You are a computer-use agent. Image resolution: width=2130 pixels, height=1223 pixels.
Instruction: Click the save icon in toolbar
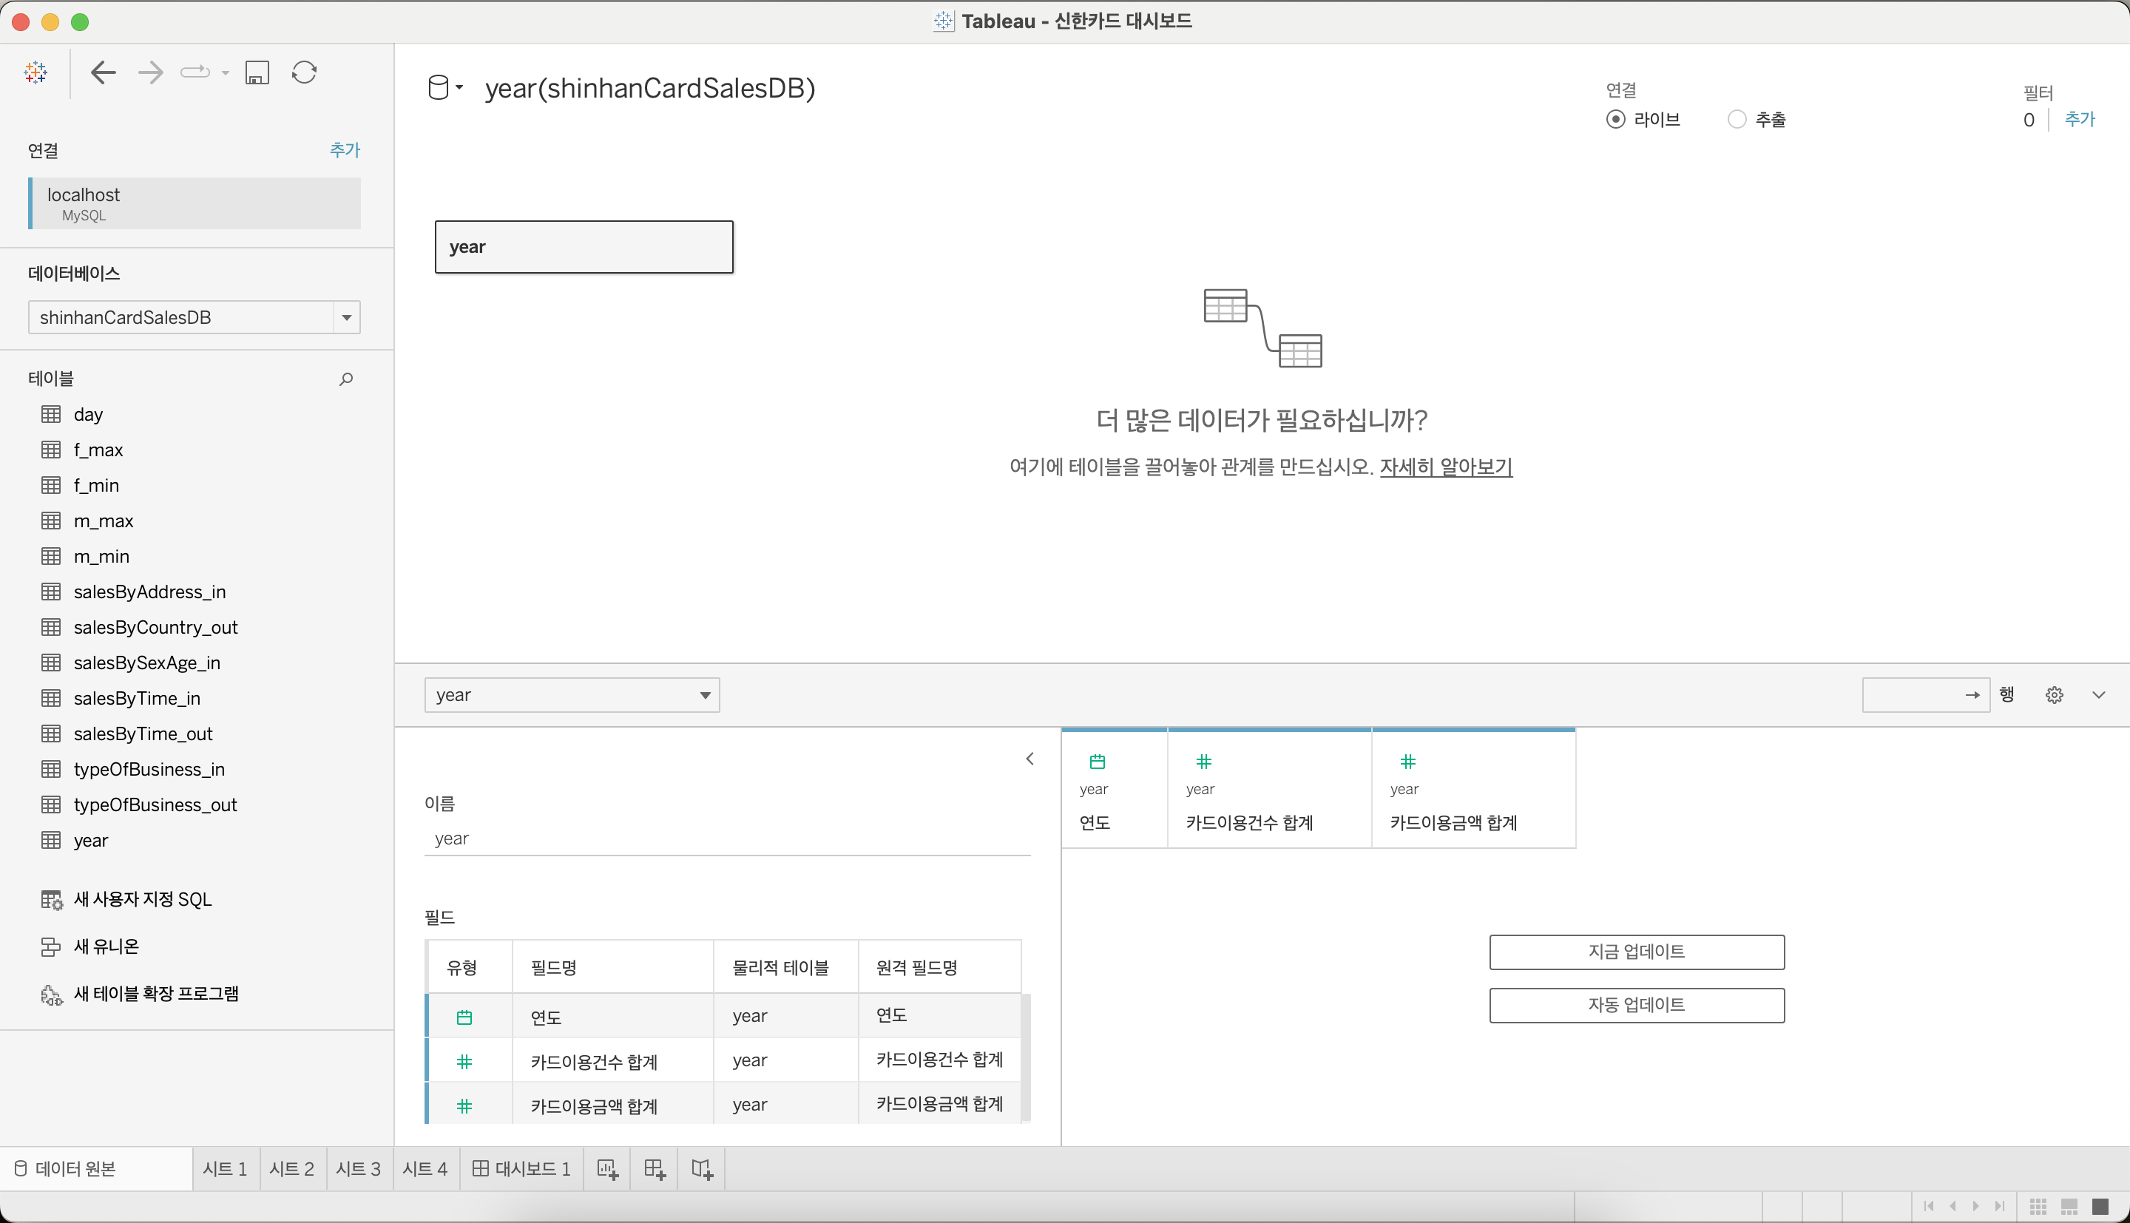[256, 72]
